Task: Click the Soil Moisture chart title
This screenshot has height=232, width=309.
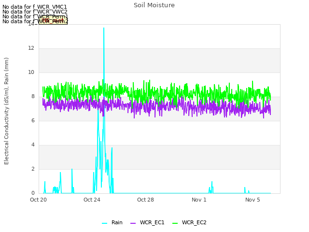Action: pyautogui.click(x=154, y=5)
